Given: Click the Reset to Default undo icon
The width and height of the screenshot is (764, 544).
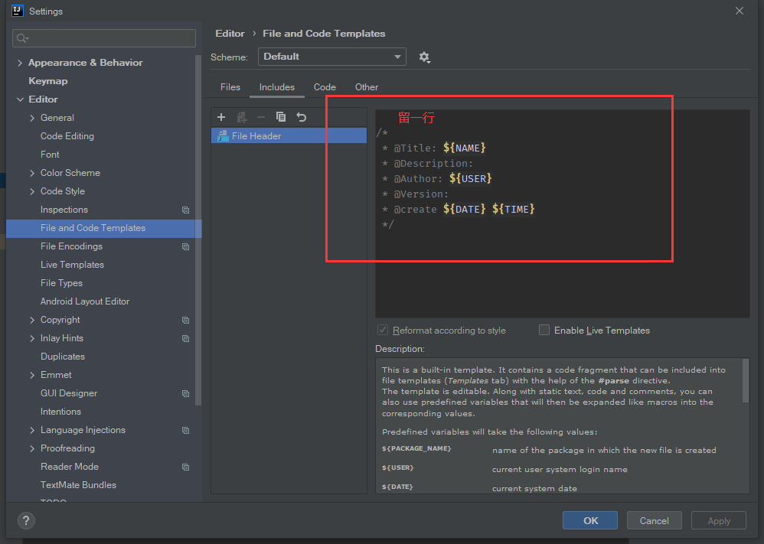Looking at the screenshot, I should pos(302,117).
